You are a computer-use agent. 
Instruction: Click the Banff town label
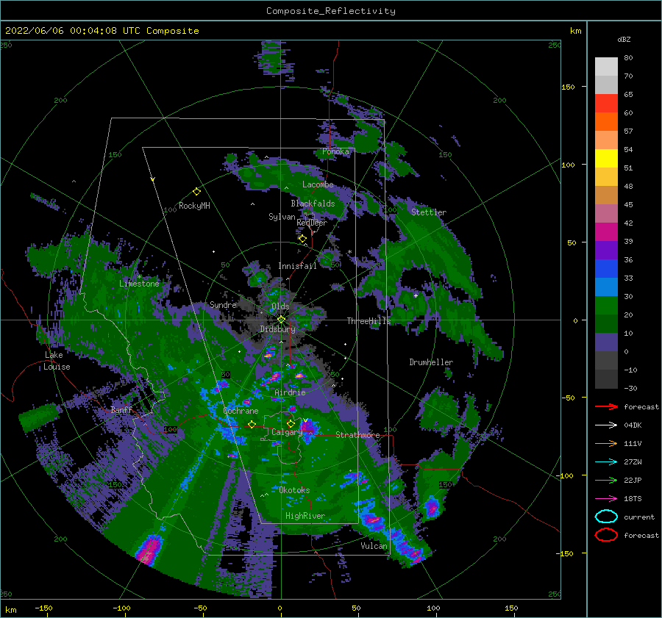121,409
